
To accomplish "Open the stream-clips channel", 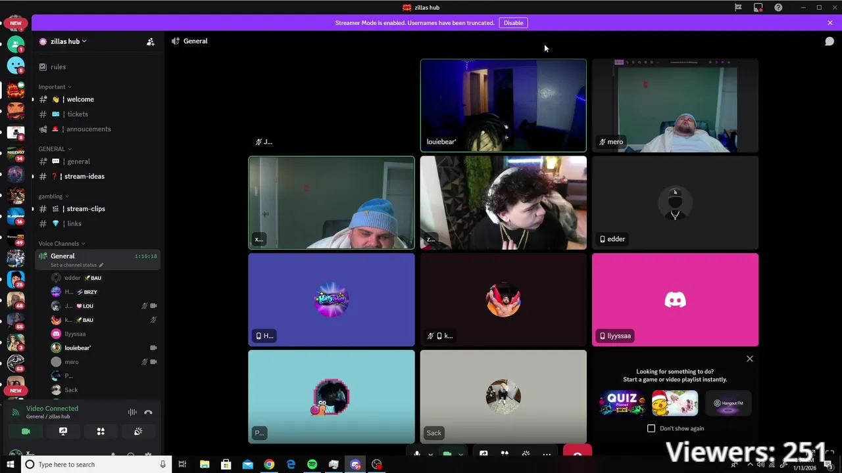I will pos(97,209).
